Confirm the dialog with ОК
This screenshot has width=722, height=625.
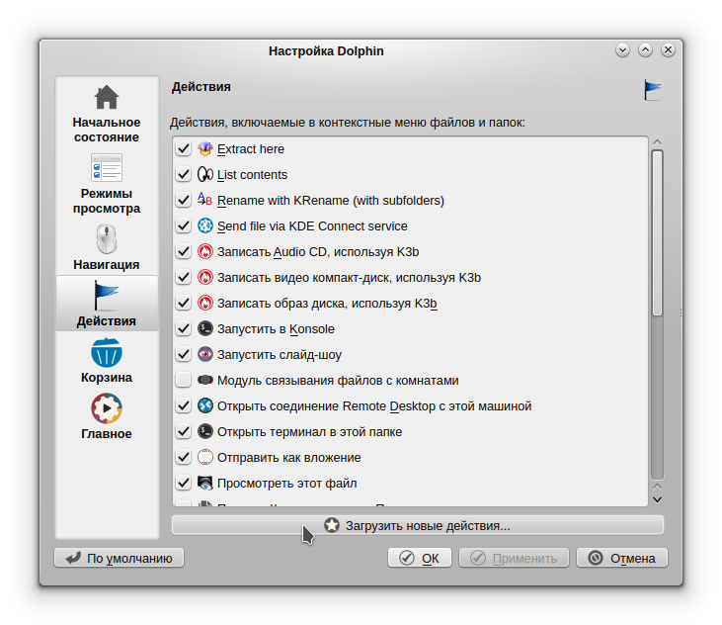click(420, 558)
